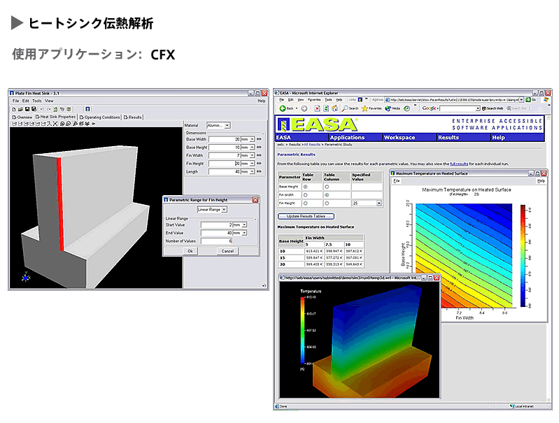Click the Redo arrow in Plate Fin toolbar
559x423 pixels.
point(49,109)
